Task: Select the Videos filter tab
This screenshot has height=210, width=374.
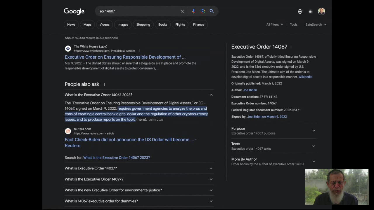Action: [x=104, y=24]
